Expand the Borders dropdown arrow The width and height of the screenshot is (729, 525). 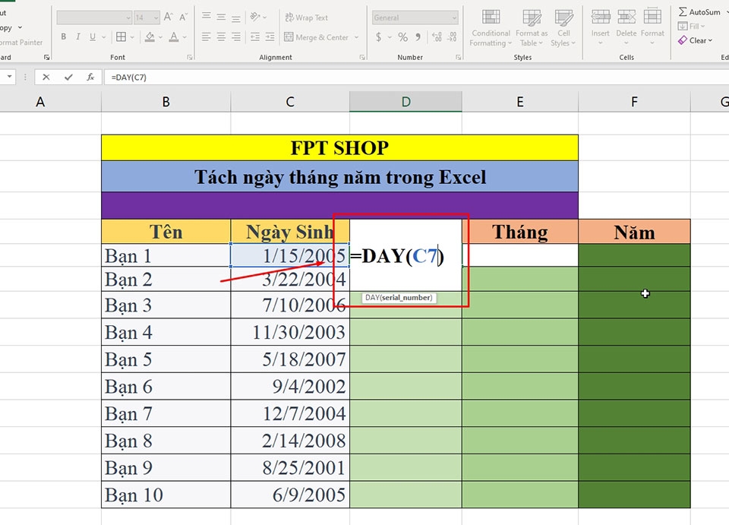pyautogui.click(x=133, y=36)
